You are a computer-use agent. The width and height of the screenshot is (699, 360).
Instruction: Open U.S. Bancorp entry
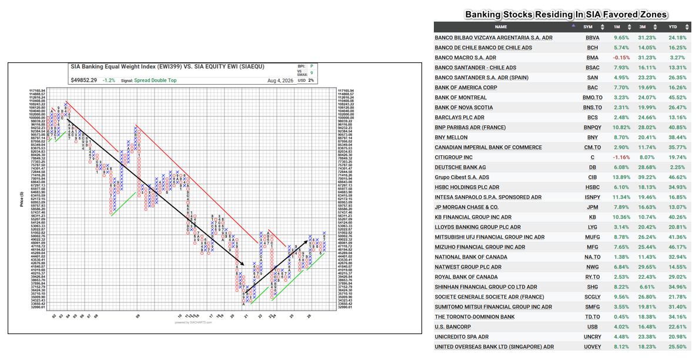point(453,327)
